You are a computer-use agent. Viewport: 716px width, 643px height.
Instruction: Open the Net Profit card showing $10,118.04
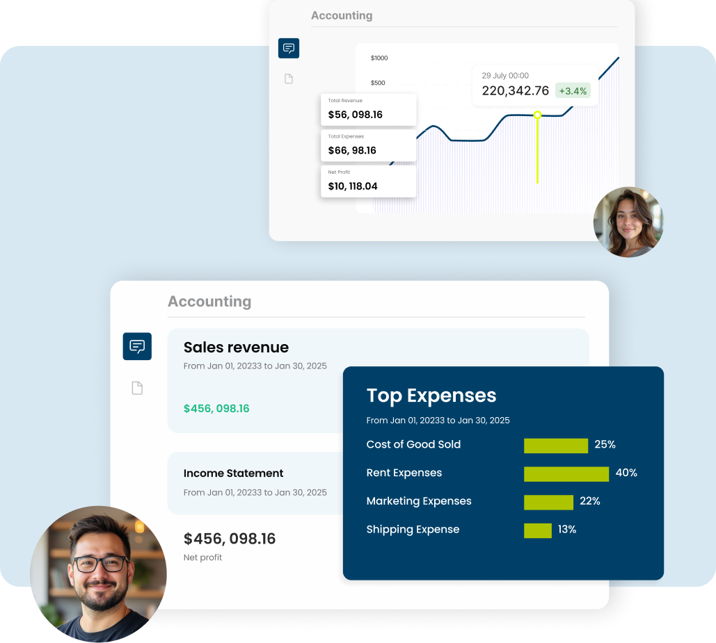tap(368, 181)
